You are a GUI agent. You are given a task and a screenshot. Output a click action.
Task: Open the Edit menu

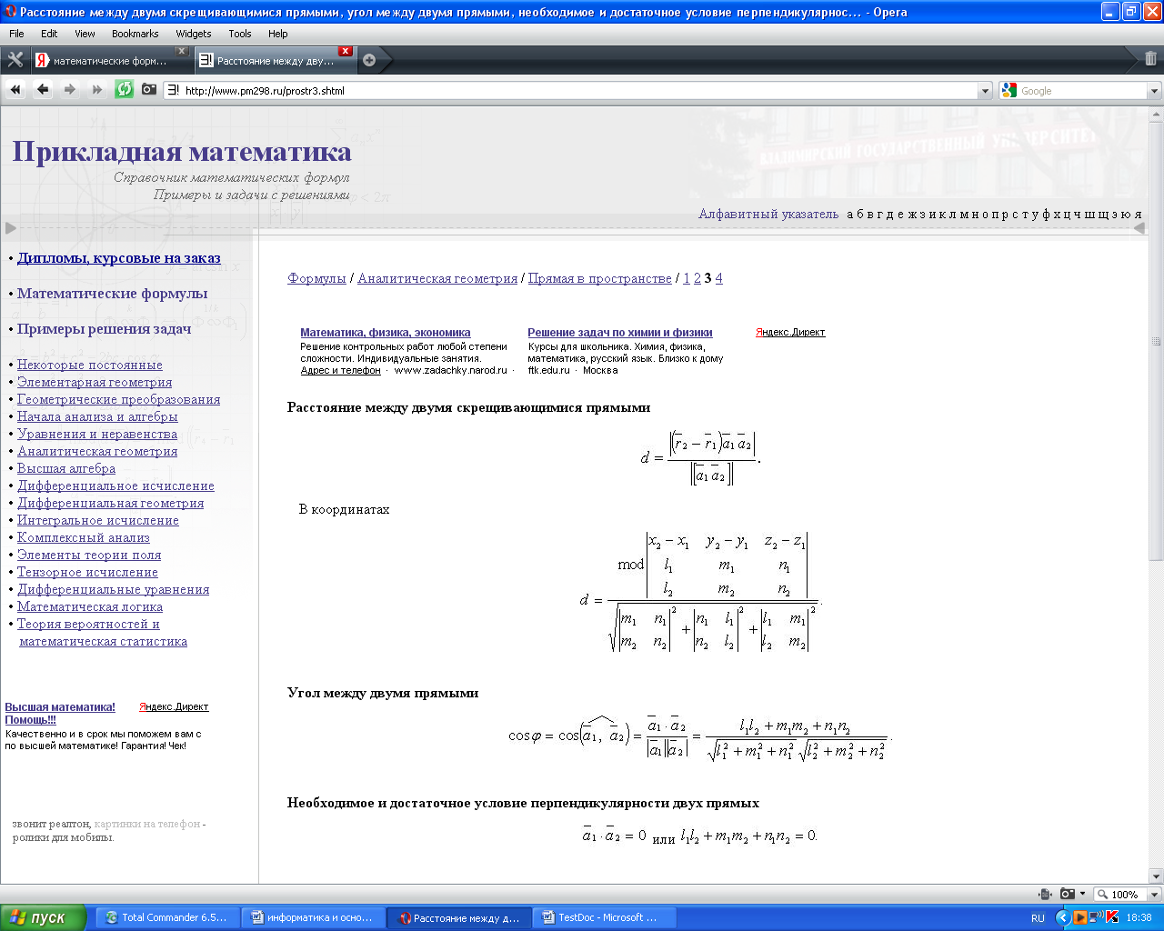[x=49, y=34]
